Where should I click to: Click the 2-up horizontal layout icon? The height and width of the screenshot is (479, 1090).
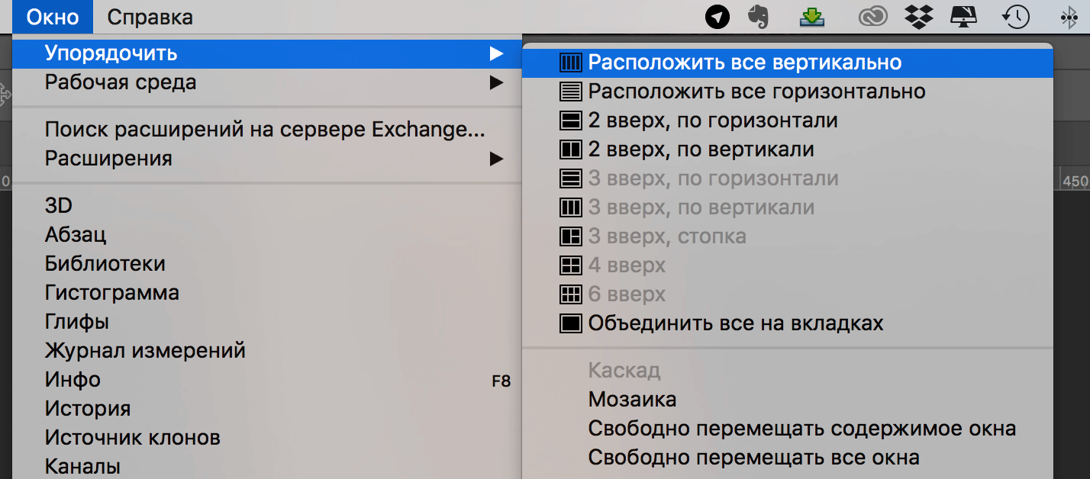(x=570, y=121)
